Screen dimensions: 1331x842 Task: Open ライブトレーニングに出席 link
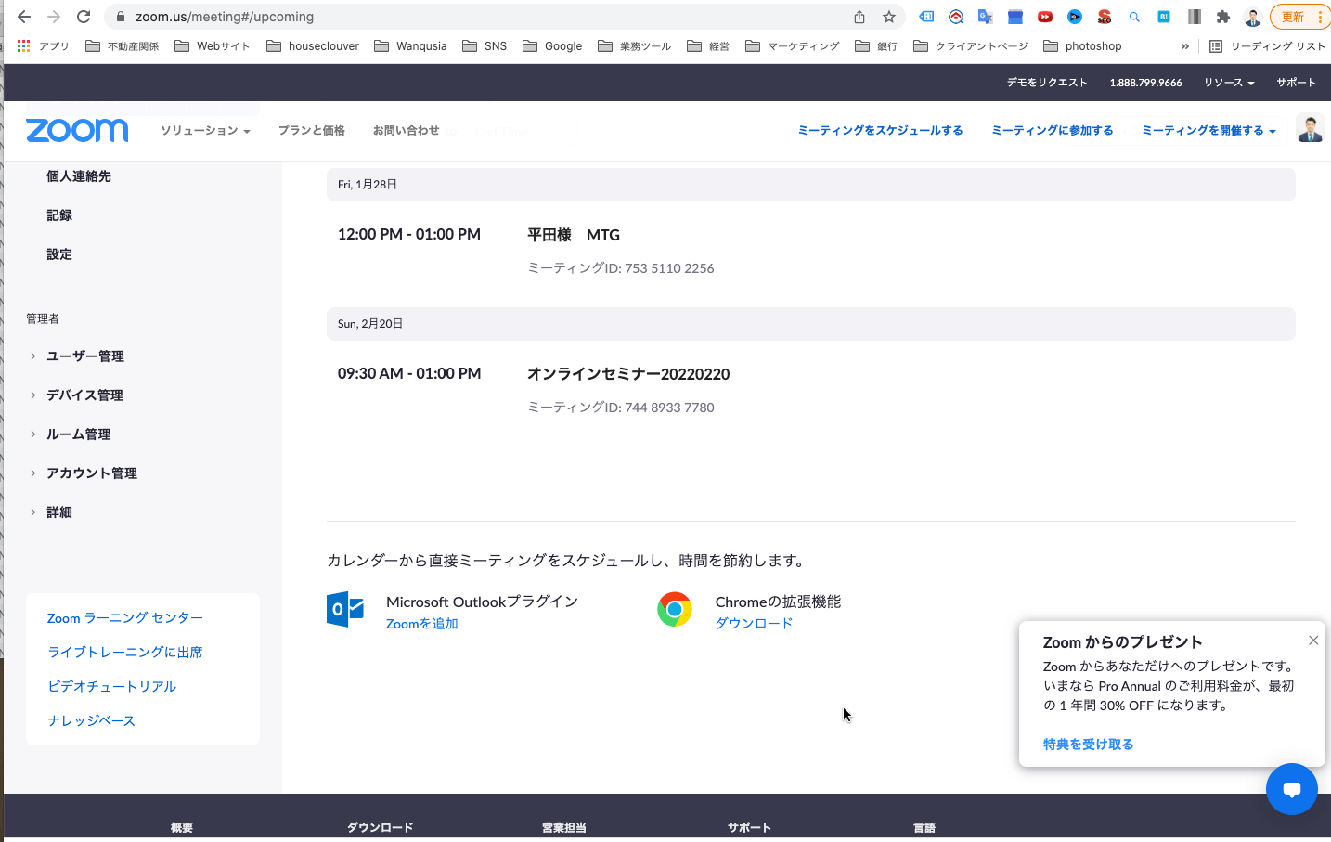click(125, 653)
